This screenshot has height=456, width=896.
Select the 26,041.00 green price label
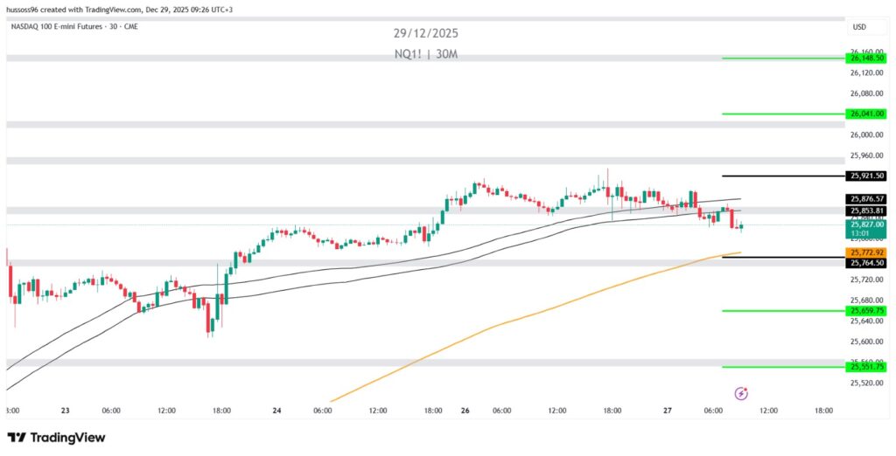click(x=866, y=114)
